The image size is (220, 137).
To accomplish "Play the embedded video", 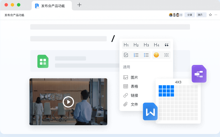I will [x=68, y=102].
